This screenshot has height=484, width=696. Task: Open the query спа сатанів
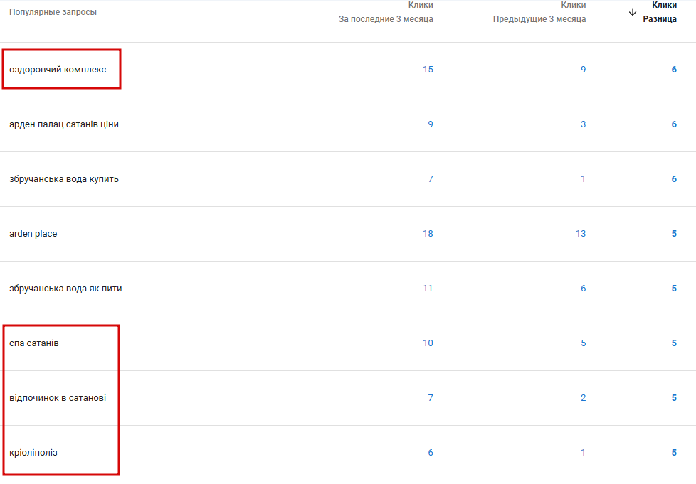click(34, 343)
